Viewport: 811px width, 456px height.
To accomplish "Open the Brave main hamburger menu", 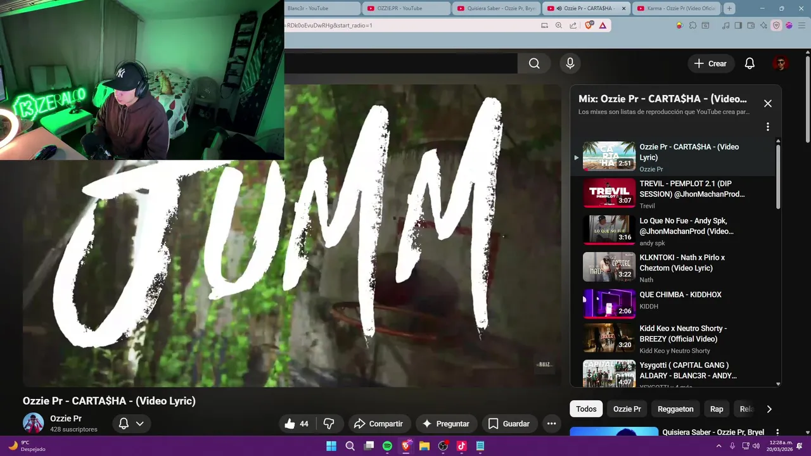I will click(x=801, y=25).
